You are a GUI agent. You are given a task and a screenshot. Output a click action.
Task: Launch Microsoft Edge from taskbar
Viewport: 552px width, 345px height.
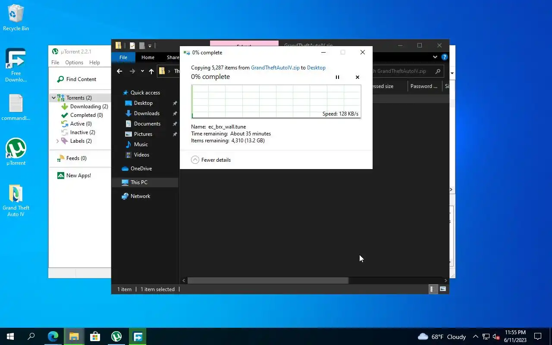point(53,336)
